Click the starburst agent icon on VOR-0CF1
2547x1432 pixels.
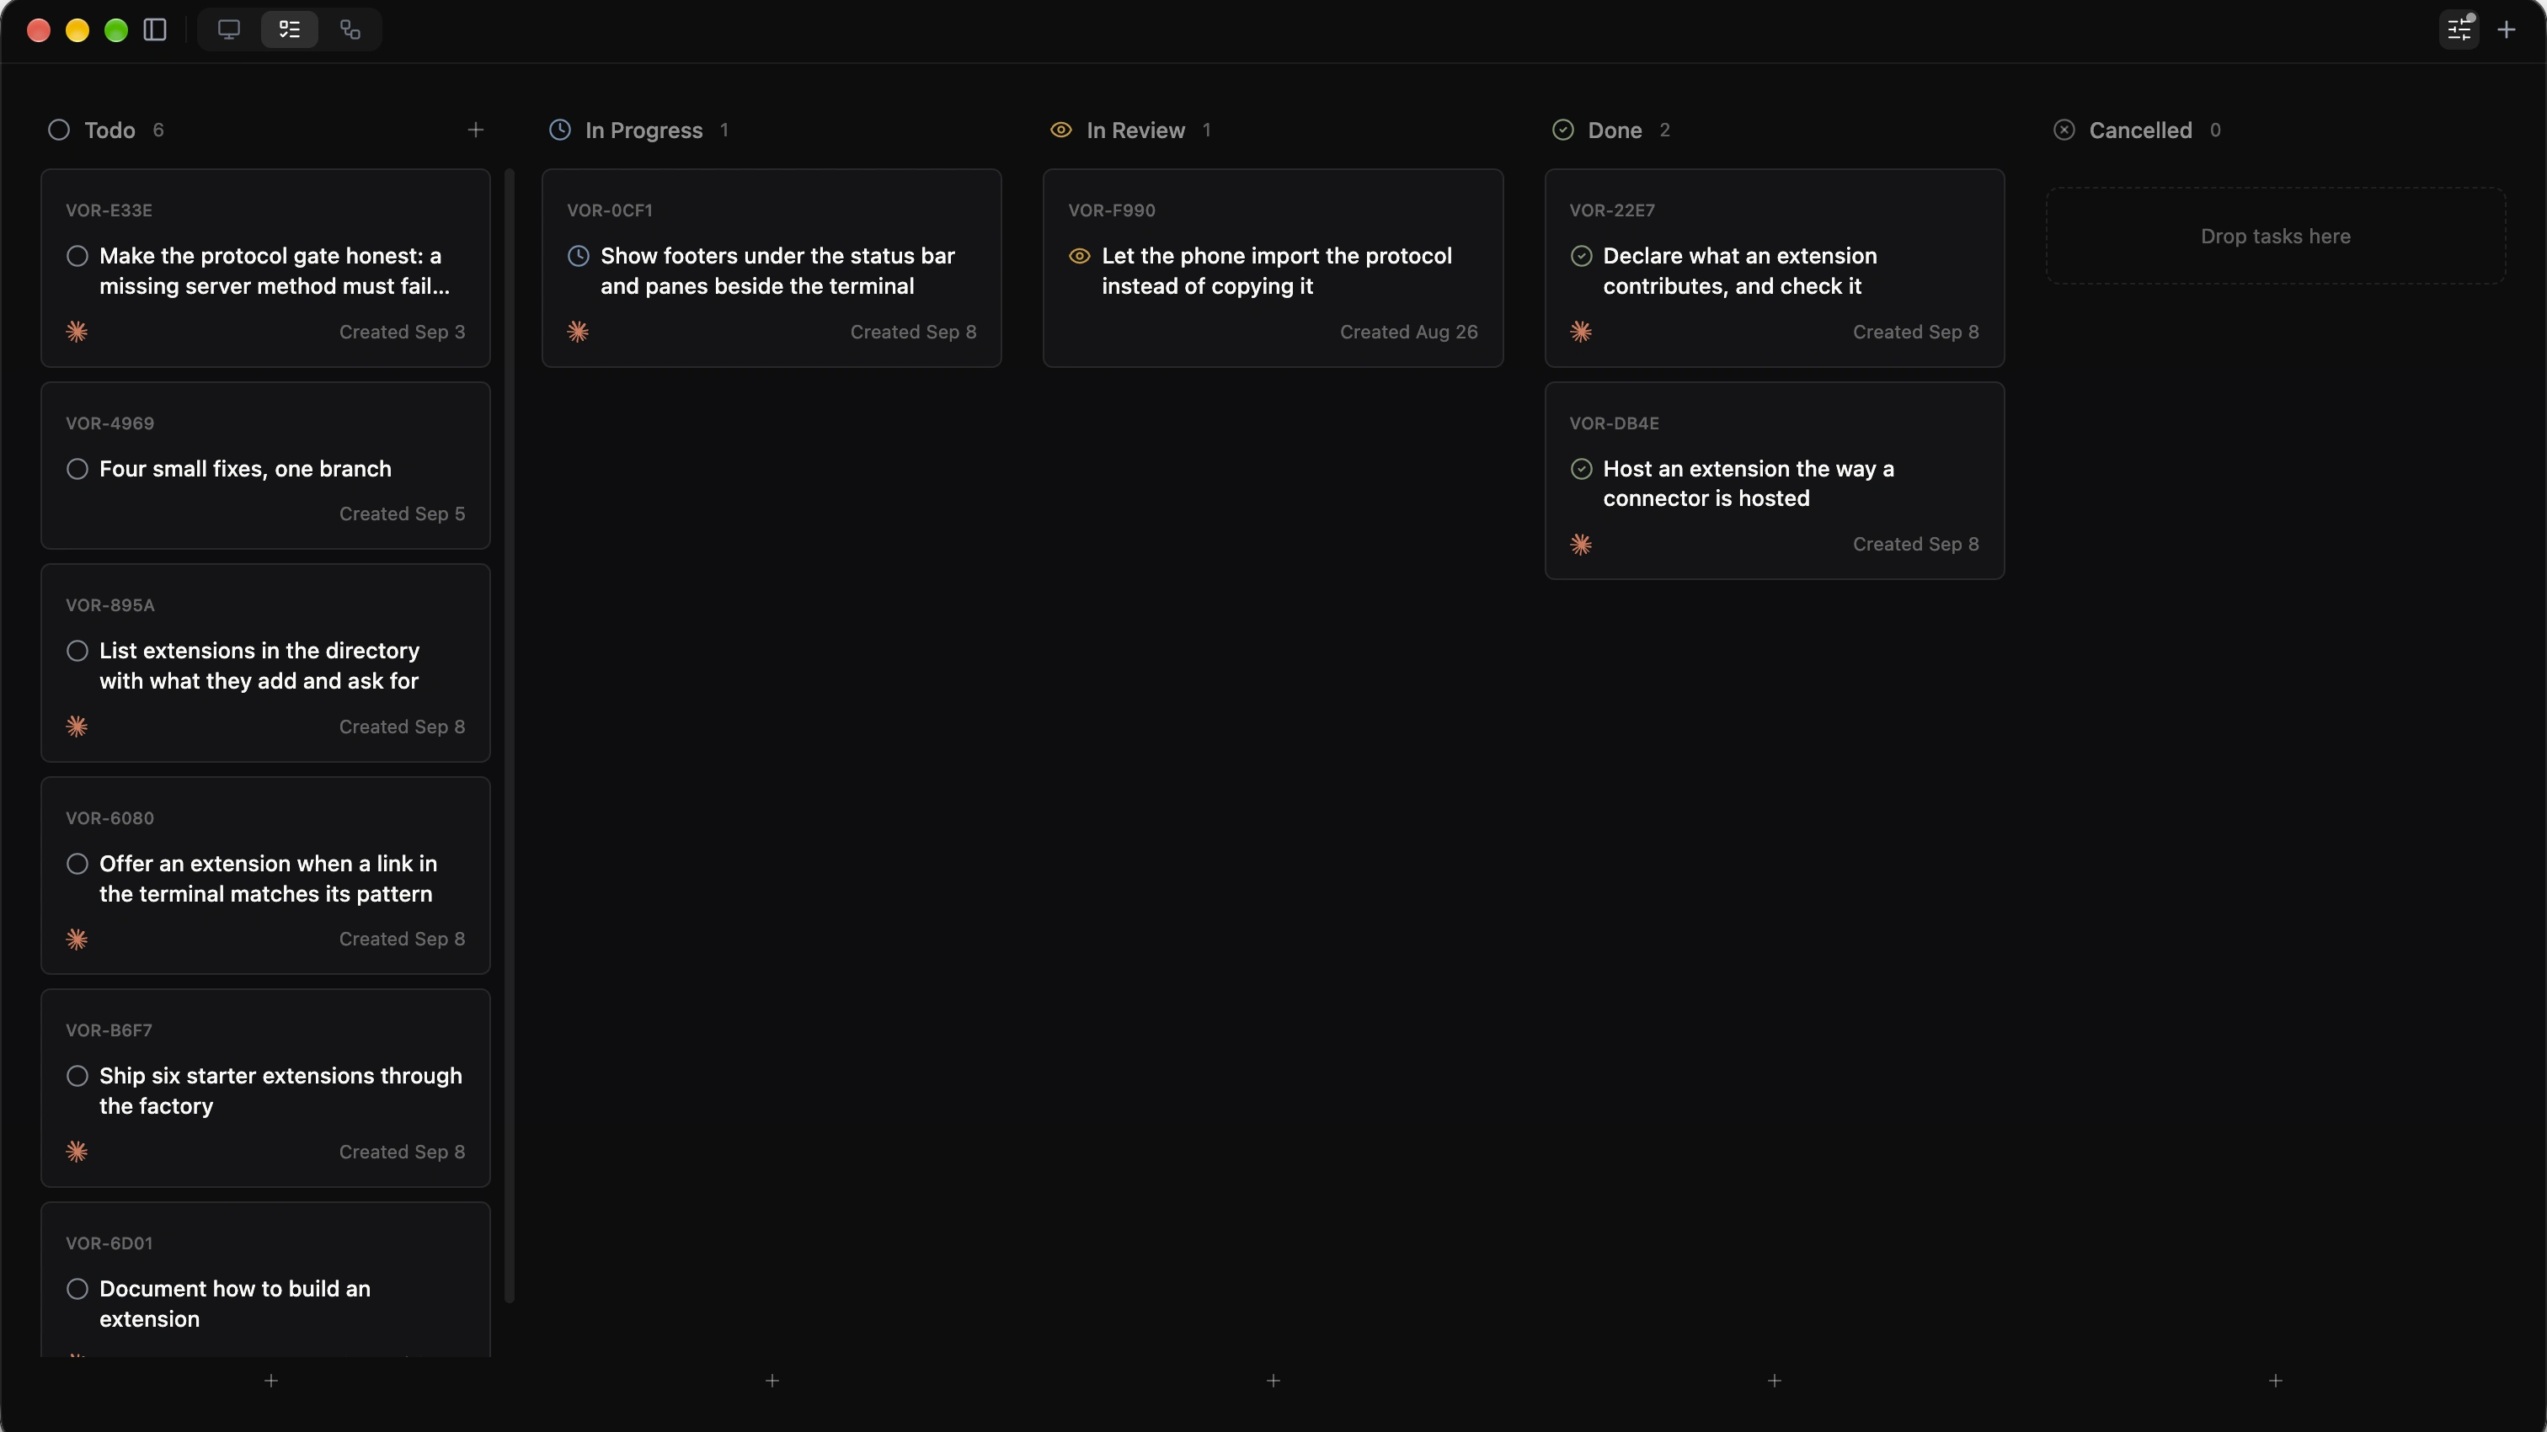(x=579, y=332)
